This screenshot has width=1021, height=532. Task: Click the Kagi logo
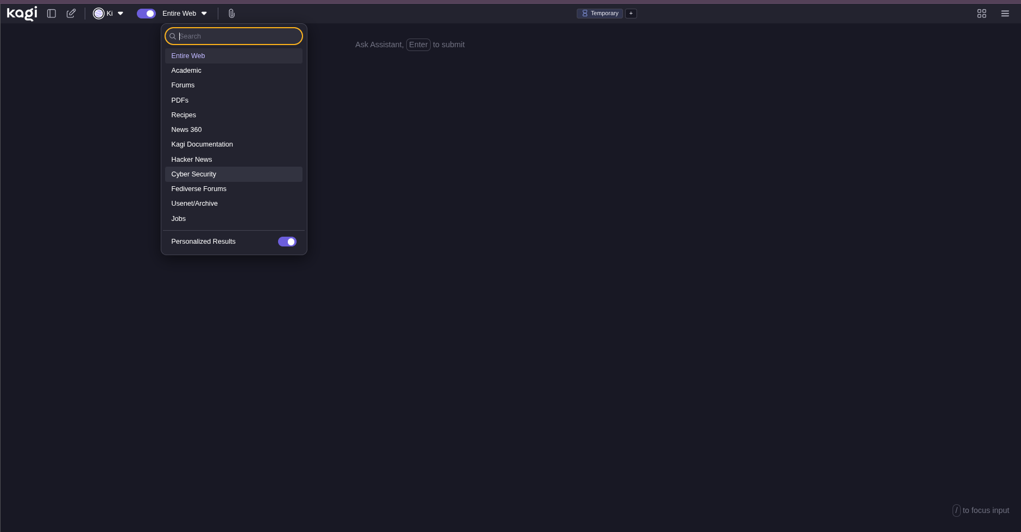pyautogui.click(x=22, y=13)
